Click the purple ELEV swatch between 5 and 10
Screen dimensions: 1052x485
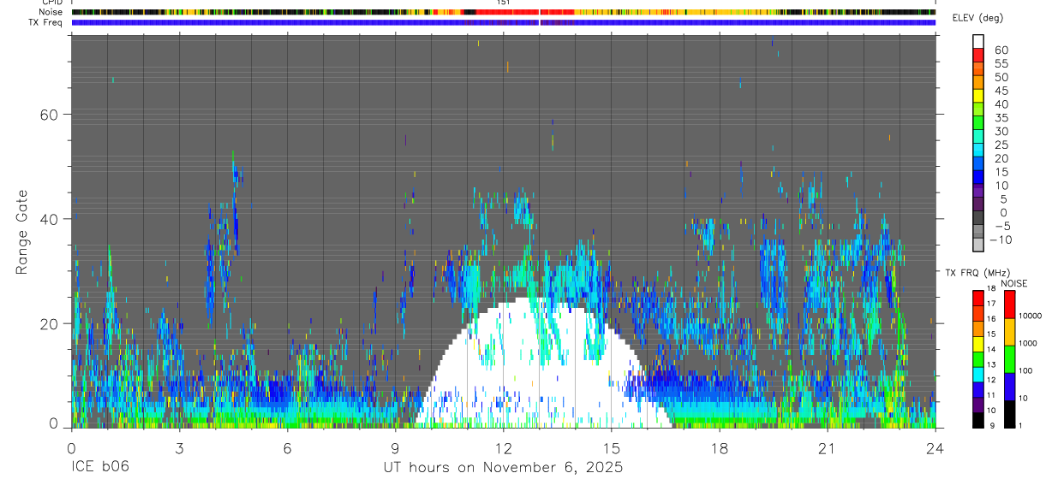(x=978, y=191)
